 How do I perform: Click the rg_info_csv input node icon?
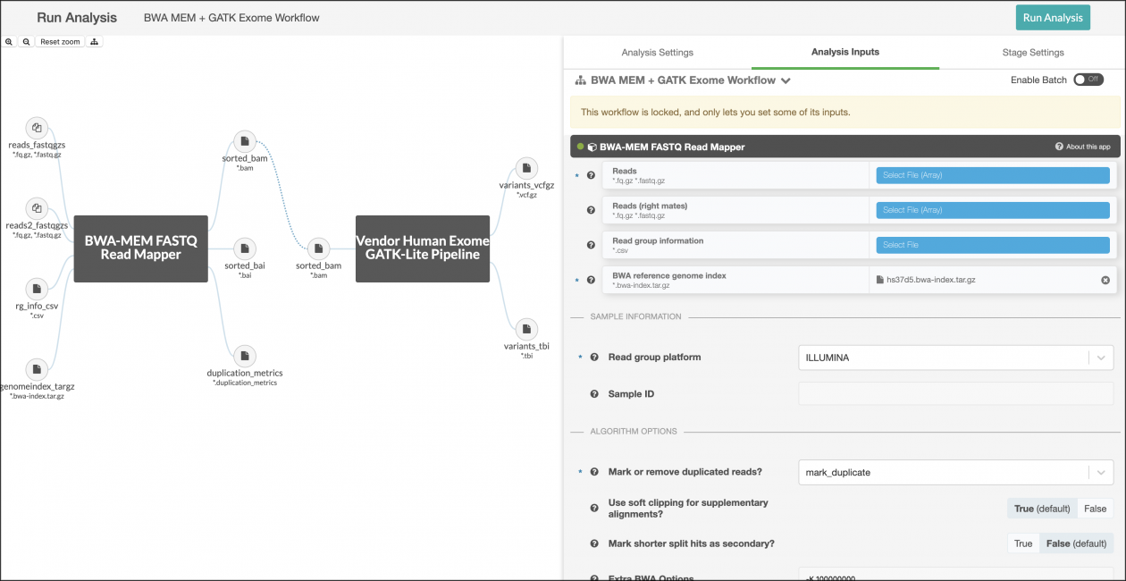click(36, 289)
